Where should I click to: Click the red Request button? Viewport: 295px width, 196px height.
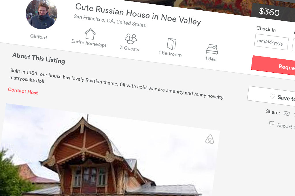tap(273, 65)
